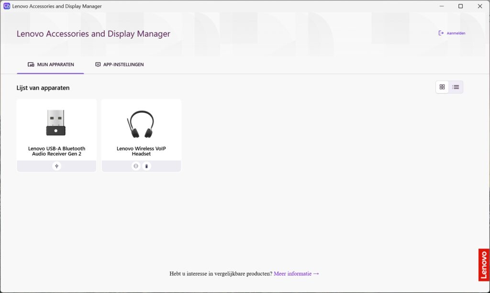490x293 pixels.
Task: Click the Aanmelden text link
Action: tap(456, 33)
